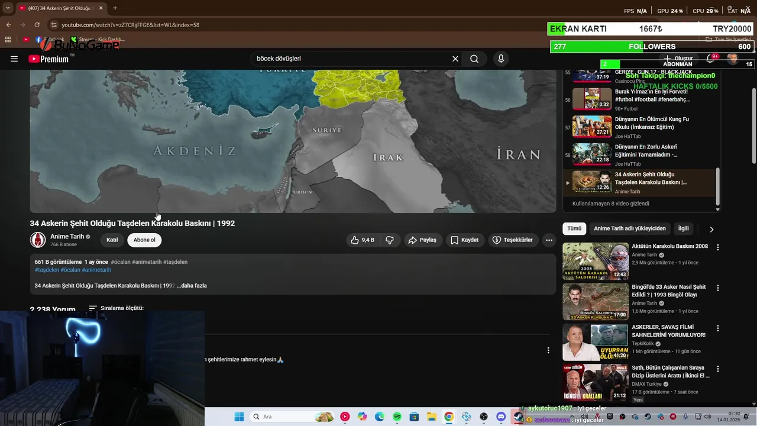Open the blue #taşdelen hashtag link
The image size is (757, 426).
click(47, 270)
